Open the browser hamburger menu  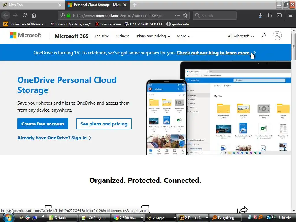point(290,16)
